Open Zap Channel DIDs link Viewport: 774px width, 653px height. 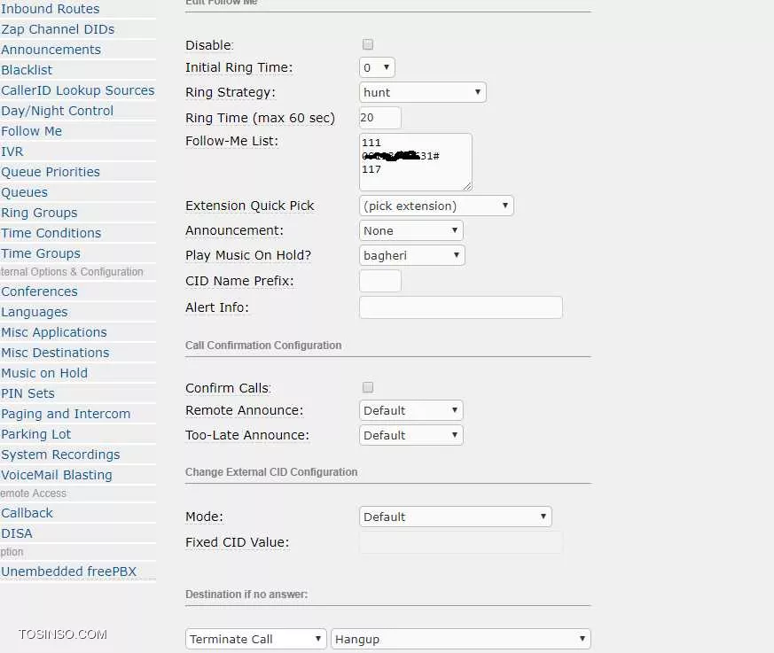pos(58,29)
